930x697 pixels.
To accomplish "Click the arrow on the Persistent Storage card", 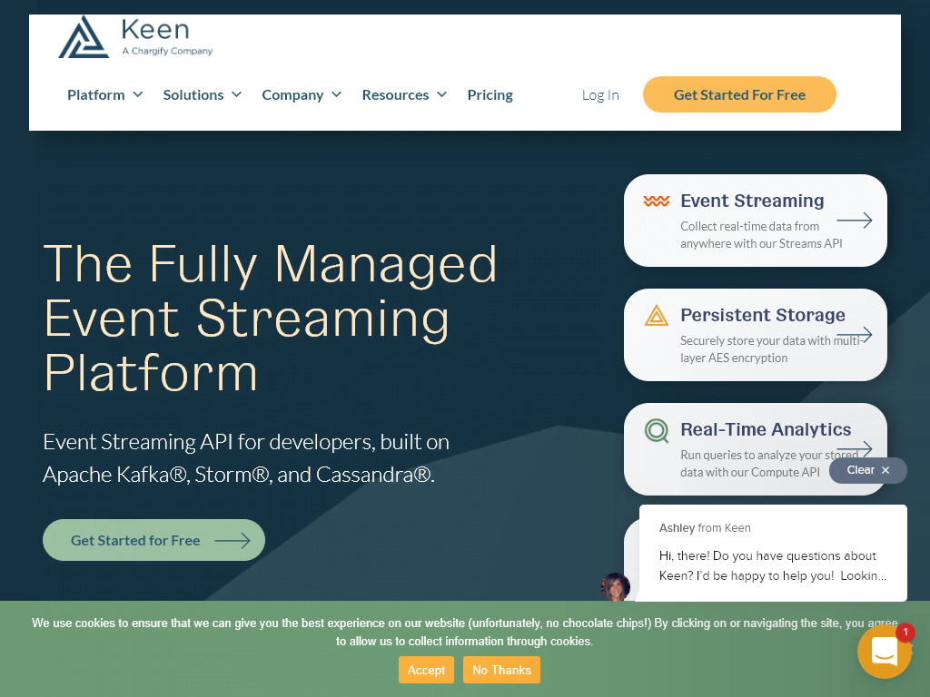I will pos(854,334).
